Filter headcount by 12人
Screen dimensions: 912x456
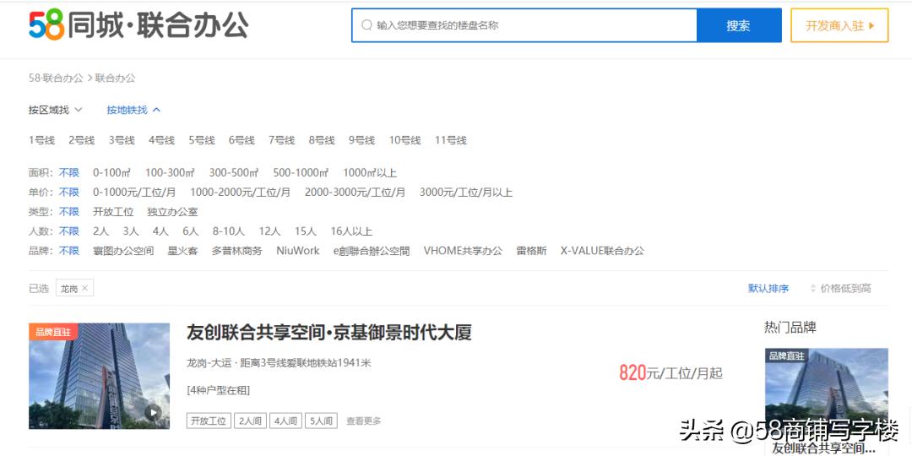[x=270, y=231]
